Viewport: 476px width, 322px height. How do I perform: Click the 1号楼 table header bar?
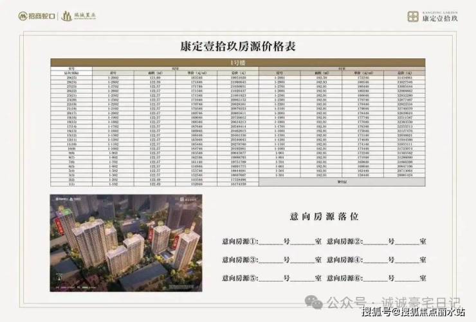238,63
